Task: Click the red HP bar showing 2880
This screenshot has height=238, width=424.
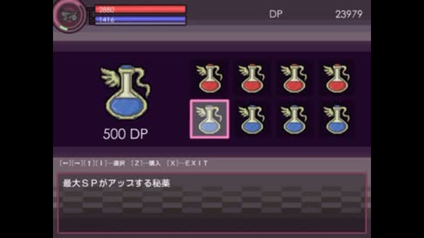Action: pyautogui.click(x=140, y=9)
